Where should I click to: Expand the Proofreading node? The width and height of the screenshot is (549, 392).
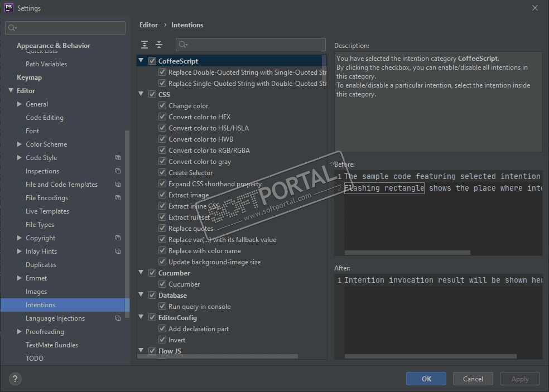[20, 331]
